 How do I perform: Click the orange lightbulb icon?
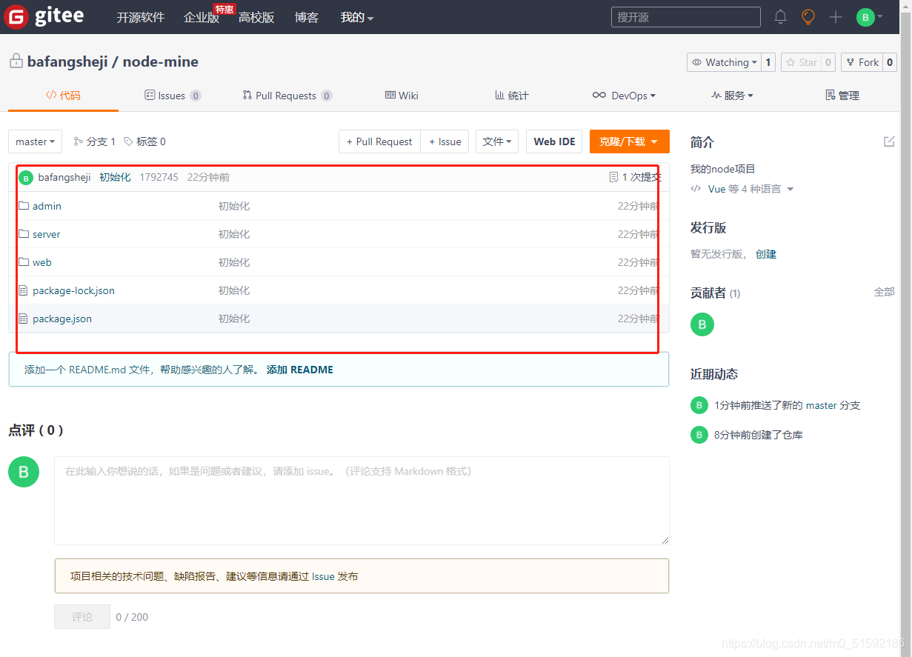coord(808,17)
